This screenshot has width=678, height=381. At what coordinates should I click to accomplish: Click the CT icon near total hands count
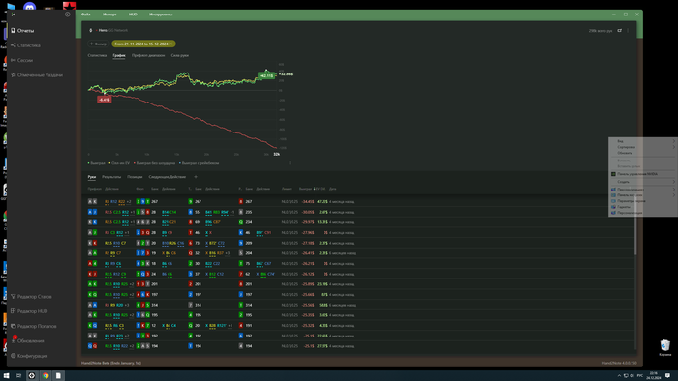[619, 31]
